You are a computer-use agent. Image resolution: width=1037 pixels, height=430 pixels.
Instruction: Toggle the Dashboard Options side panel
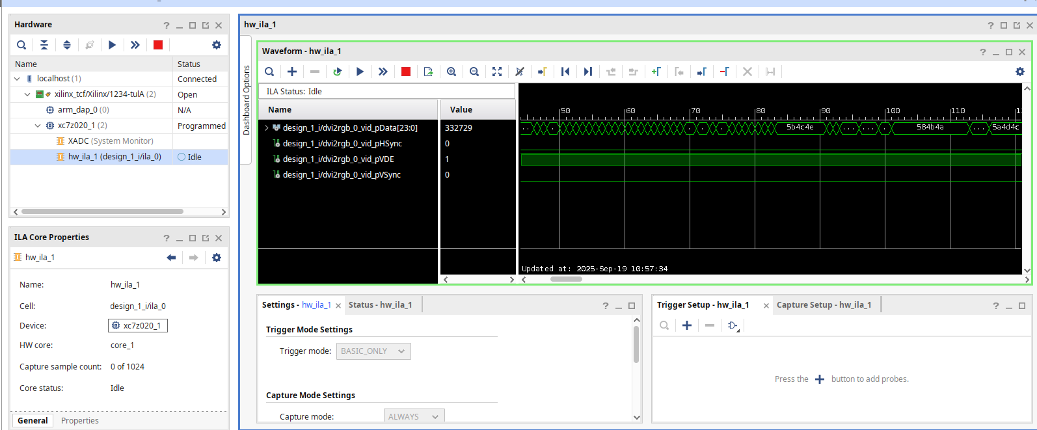[x=247, y=100]
